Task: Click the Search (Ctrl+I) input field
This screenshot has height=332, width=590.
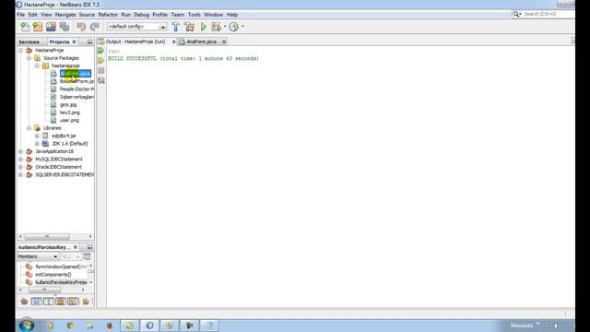Action: click(549, 14)
